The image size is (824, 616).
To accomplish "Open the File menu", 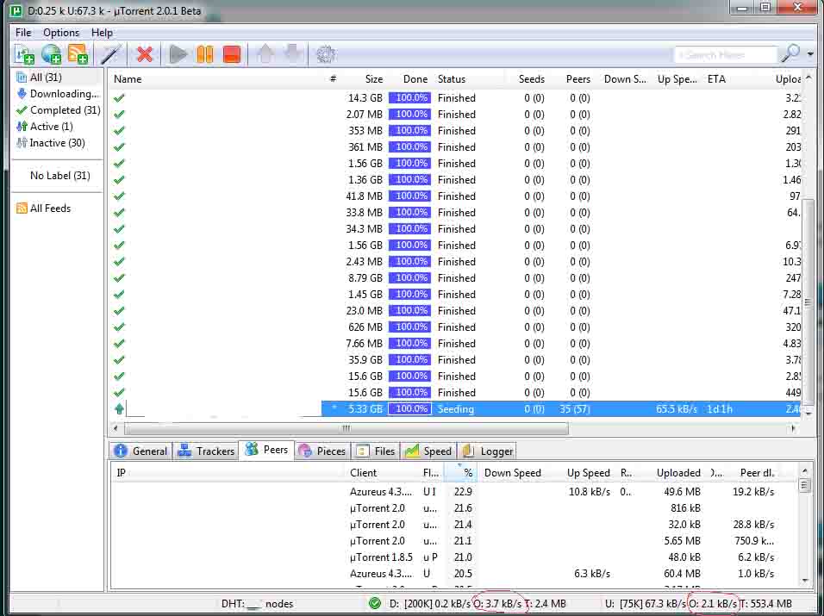I will (x=23, y=33).
